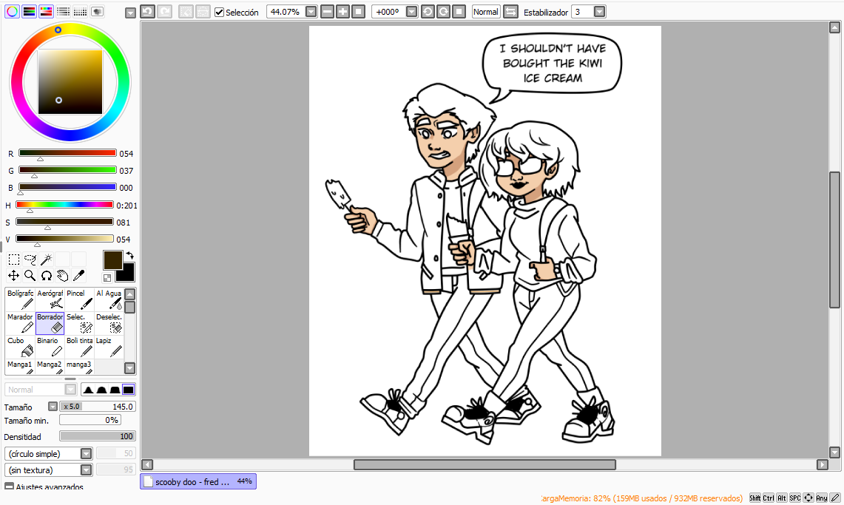
Task: Select the Selec. selection pen
Action: click(x=79, y=323)
